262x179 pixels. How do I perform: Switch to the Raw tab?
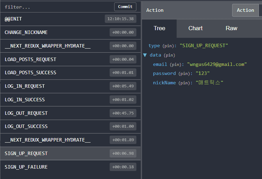pyautogui.click(x=231, y=28)
